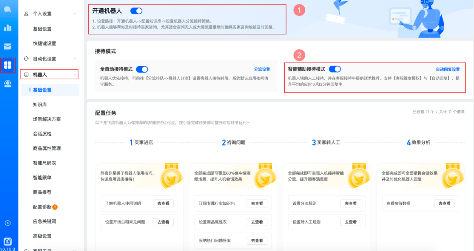Viewport: 474px width, 251px height.
Task: Open the data statistics bar chart icon
Action: tap(8, 28)
